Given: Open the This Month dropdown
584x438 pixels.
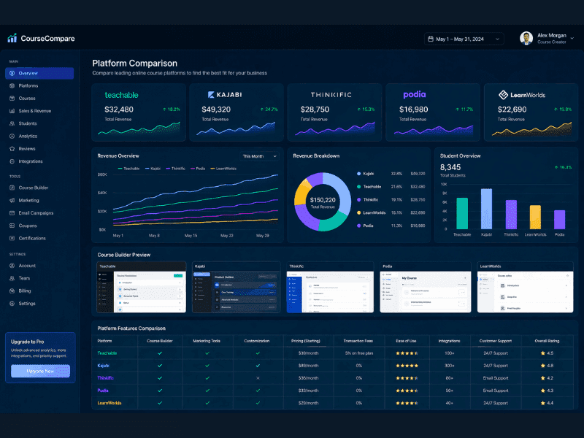Looking at the screenshot, I should click(260, 156).
